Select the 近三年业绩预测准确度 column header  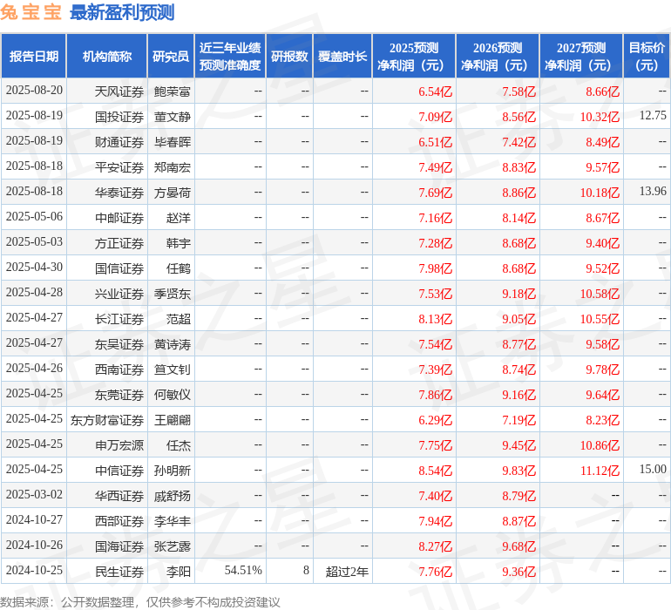pos(230,57)
